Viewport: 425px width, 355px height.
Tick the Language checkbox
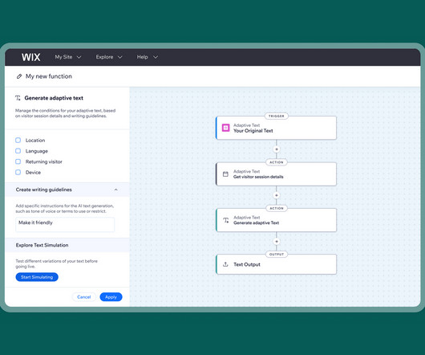point(18,151)
